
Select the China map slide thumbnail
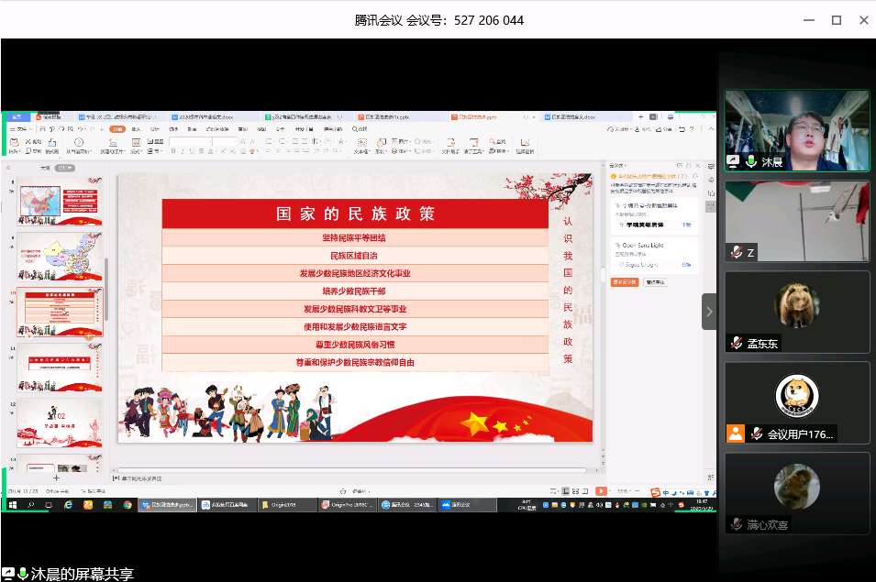click(60, 257)
